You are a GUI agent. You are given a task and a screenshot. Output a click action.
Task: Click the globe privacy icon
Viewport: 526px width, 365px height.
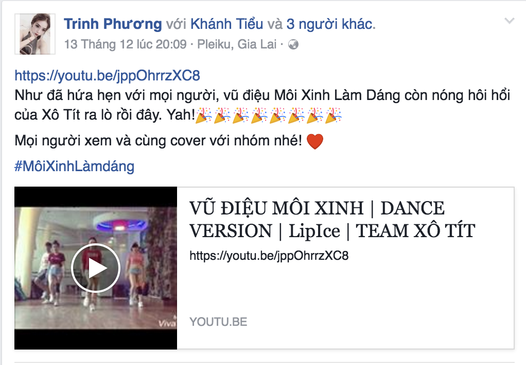pyautogui.click(x=293, y=44)
